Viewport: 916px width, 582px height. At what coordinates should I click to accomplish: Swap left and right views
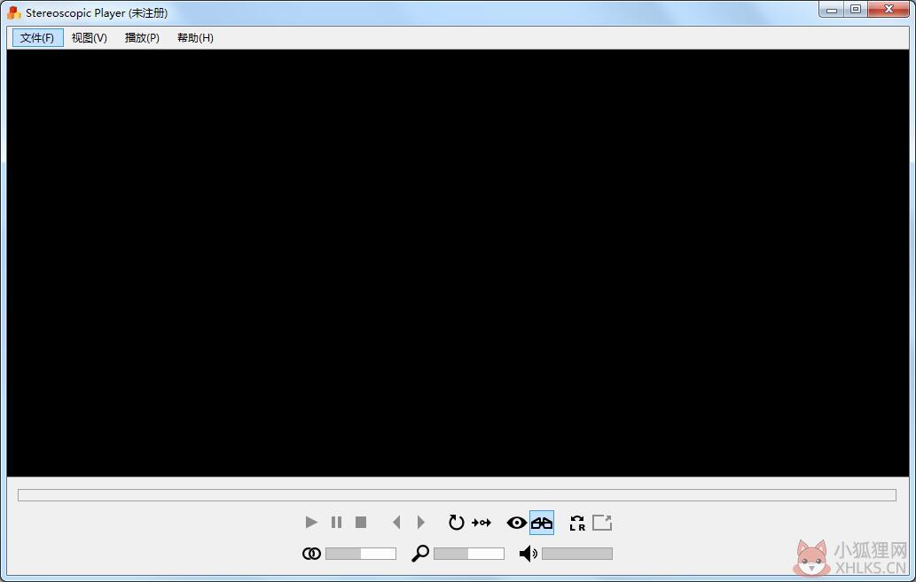pos(577,523)
